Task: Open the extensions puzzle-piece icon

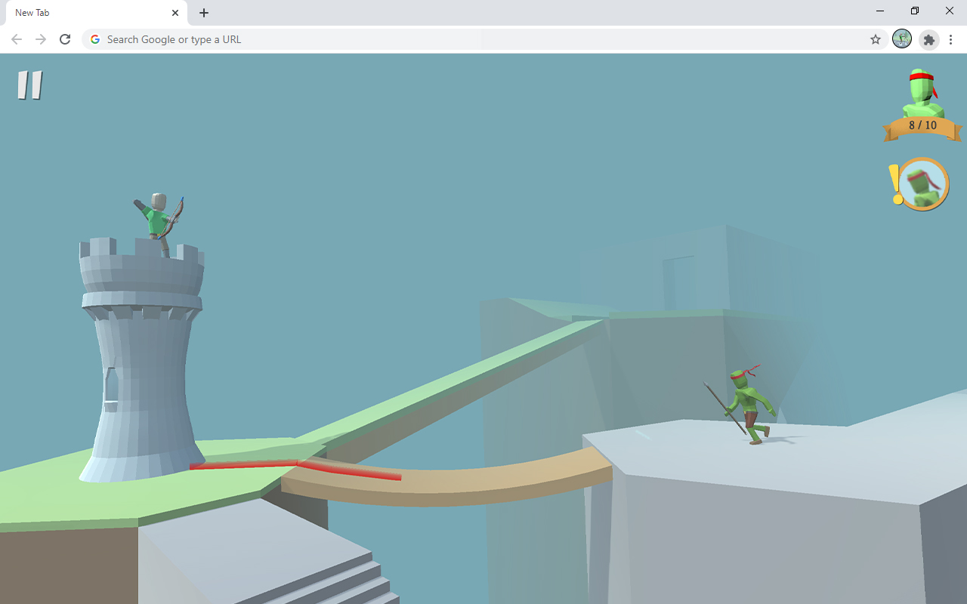Action: (928, 39)
